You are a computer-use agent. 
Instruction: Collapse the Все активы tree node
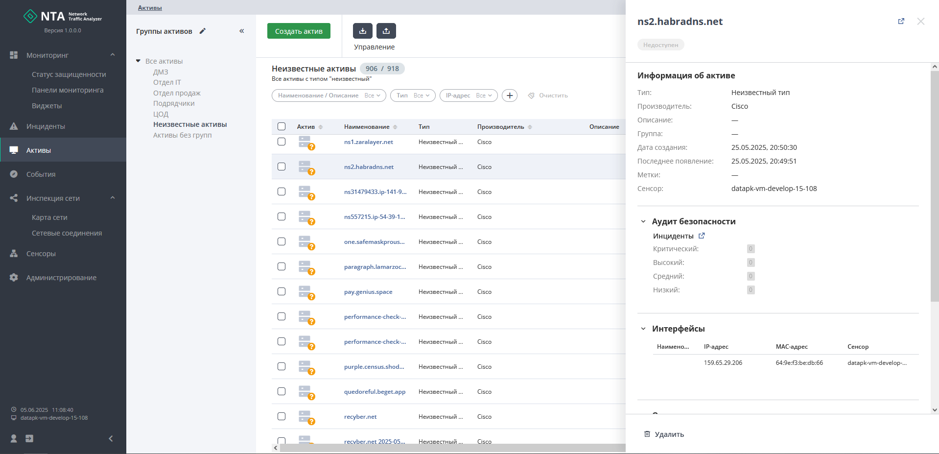[138, 61]
